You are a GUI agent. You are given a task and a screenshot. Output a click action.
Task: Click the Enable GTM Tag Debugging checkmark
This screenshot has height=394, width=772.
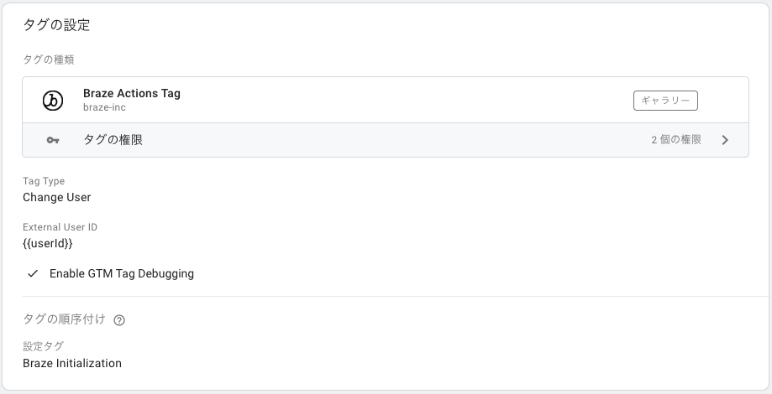pos(33,273)
